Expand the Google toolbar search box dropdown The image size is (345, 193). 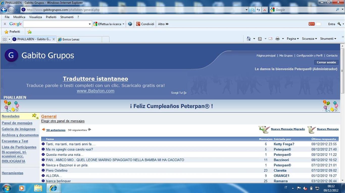90,24
